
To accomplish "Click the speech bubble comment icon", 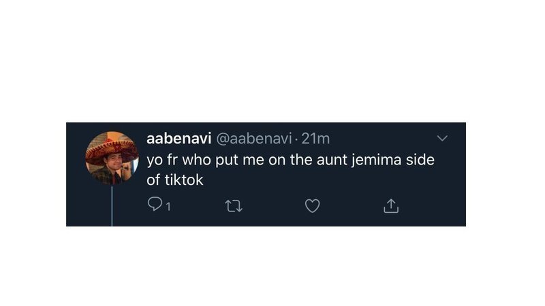I will point(155,205).
